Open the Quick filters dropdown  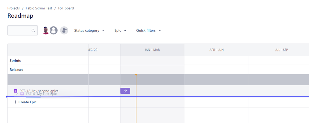pyautogui.click(x=149, y=31)
